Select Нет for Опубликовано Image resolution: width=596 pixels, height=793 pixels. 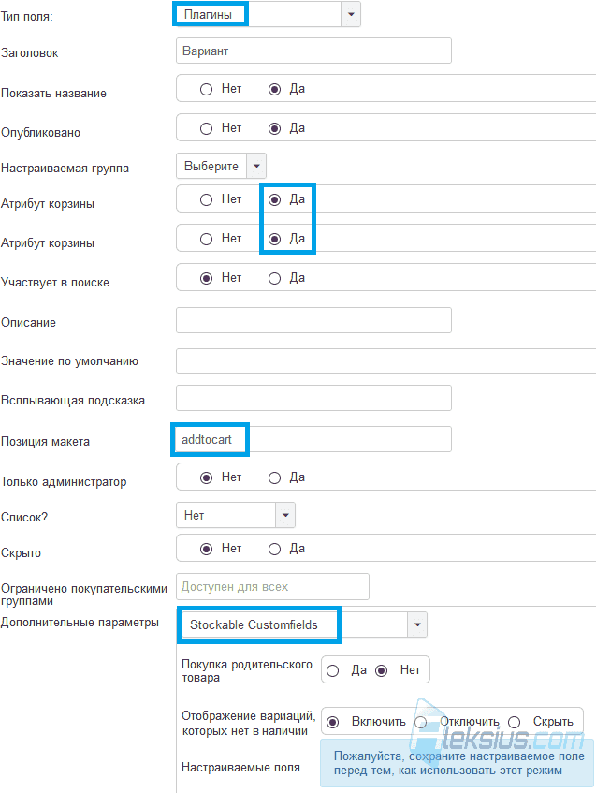(x=206, y=128)
